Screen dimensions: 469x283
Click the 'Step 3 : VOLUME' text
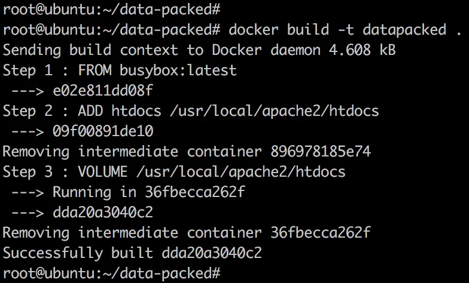66,171
